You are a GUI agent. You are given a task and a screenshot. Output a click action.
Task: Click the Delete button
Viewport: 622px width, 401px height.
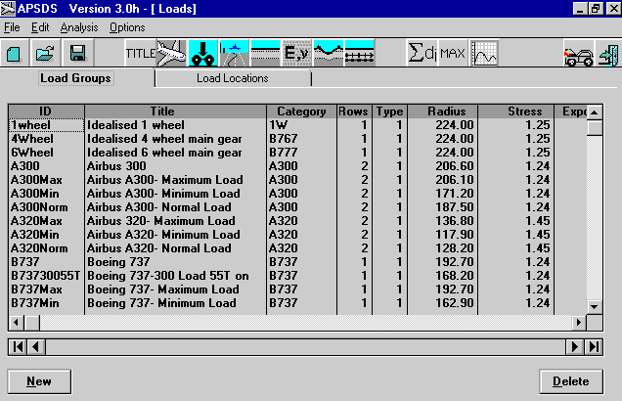571,381
